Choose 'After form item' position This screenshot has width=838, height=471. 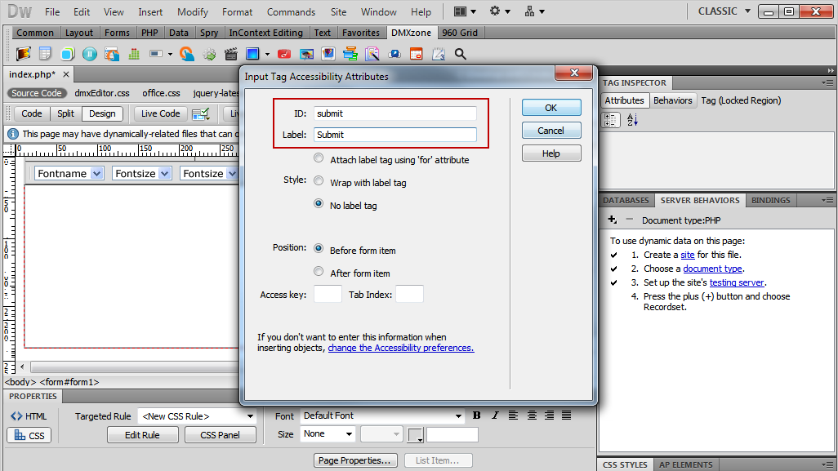(319, 272)
